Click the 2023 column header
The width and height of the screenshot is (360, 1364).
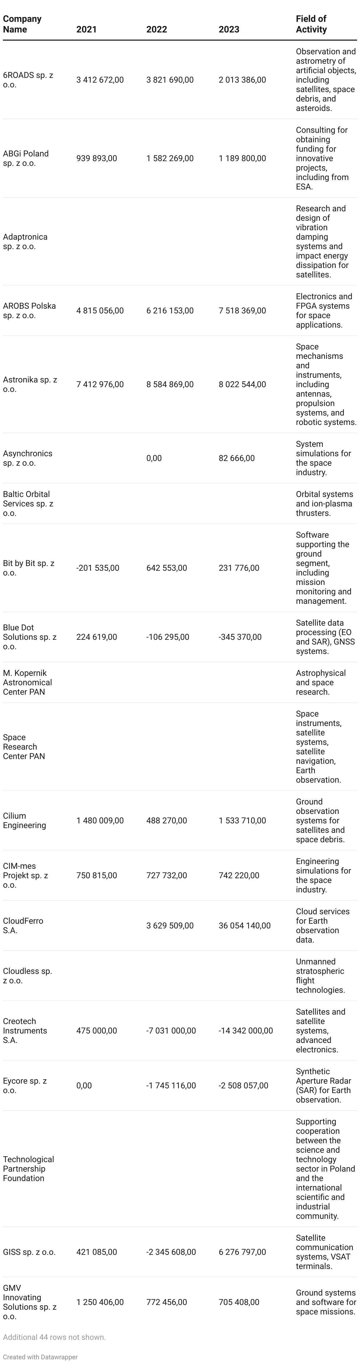coord(229,30)
